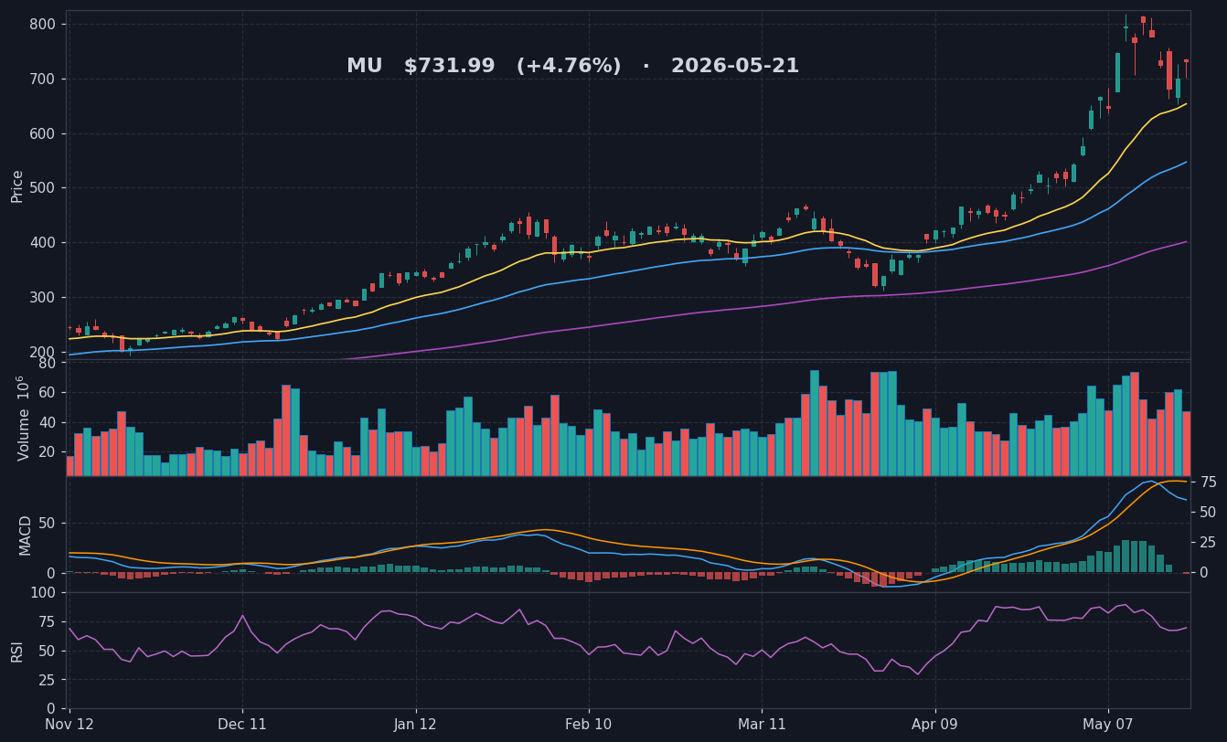Screen dimensions: 1227x742
Task: Click the 100 tick on the RSI axis
Action: click(x=43, y=593)
